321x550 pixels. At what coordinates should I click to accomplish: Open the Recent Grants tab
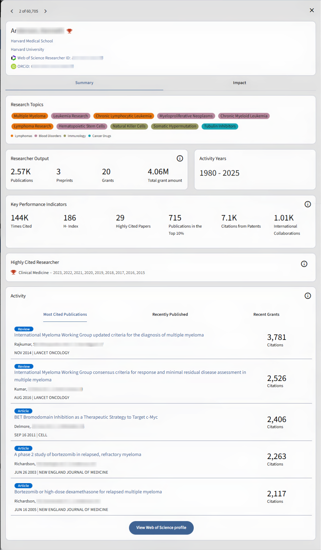[x=266, y=314]
